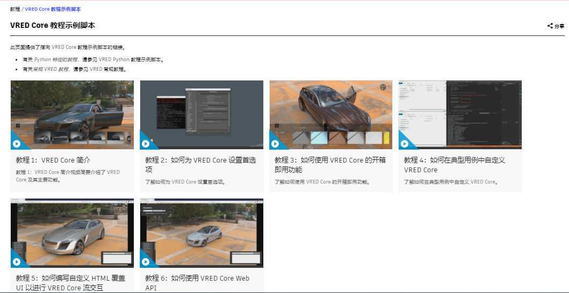Open the 教程 breadcrumb link
Screen dimensions: 569x293
pos(15,9)
